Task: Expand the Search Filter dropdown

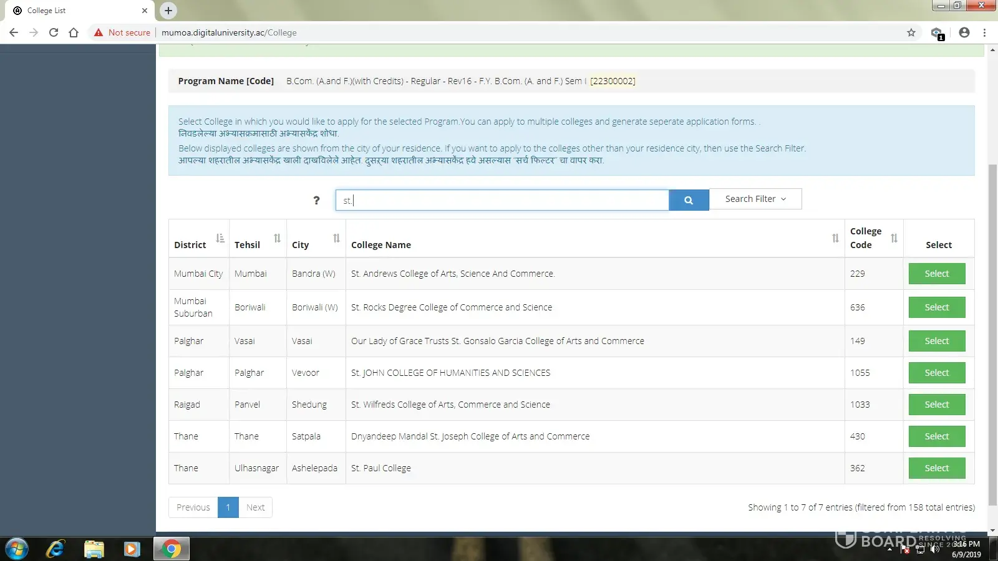Action: pos(755,199)
